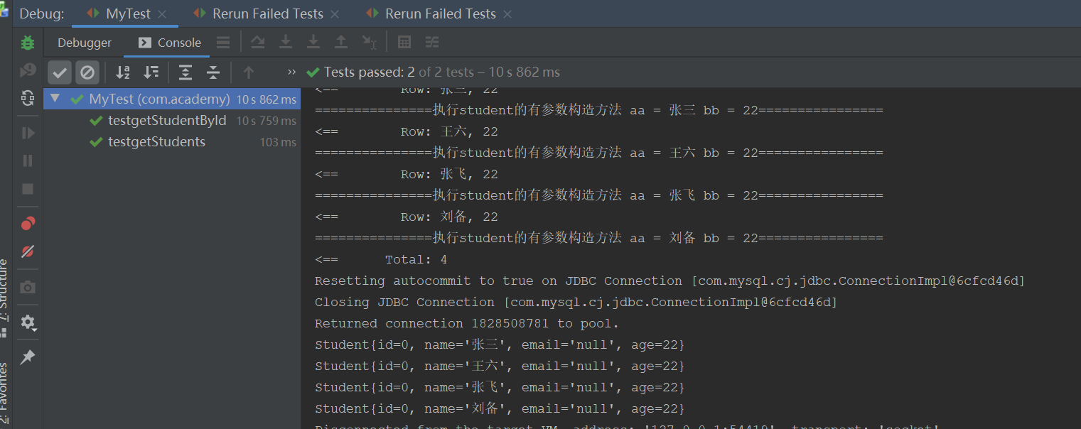Click the 'Total: 4' console line
This screenshot has width=1081, height=429.
point(416,259)
